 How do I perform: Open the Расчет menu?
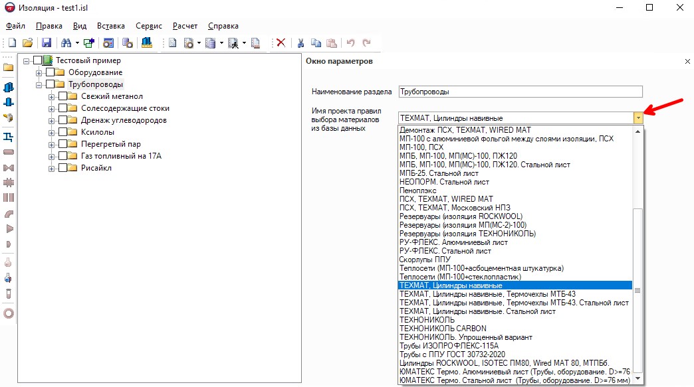click(x=185, y=26)
